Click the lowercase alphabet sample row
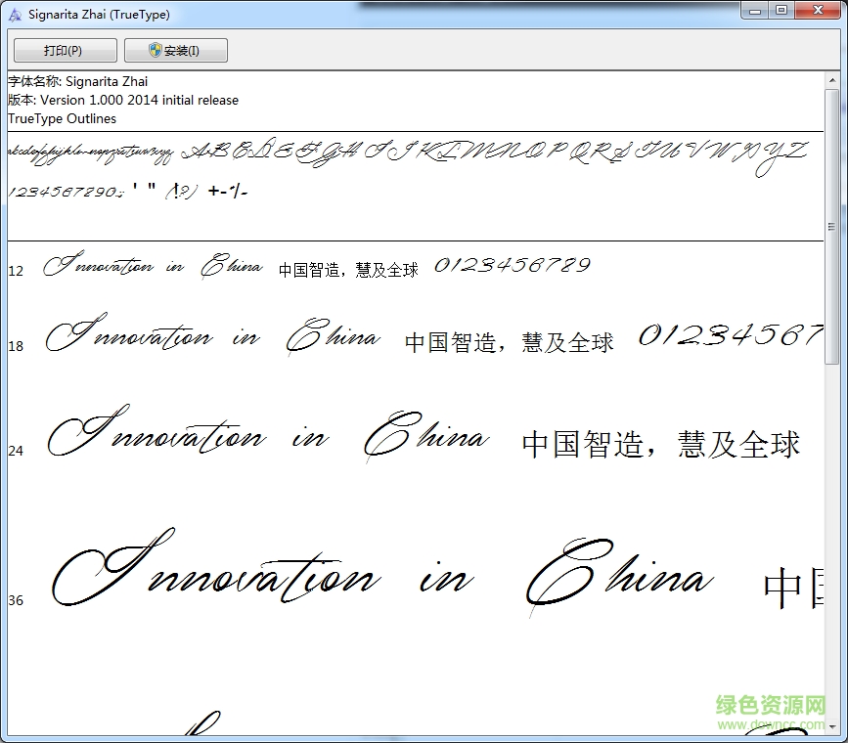Viewport: 848px width, 743px height. click(x=88, y=152)
